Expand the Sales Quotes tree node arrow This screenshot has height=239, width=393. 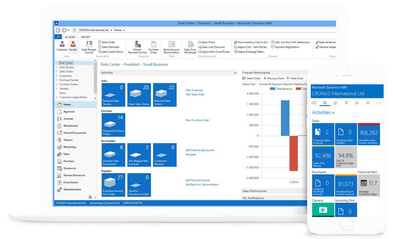[x=57, y=67]
